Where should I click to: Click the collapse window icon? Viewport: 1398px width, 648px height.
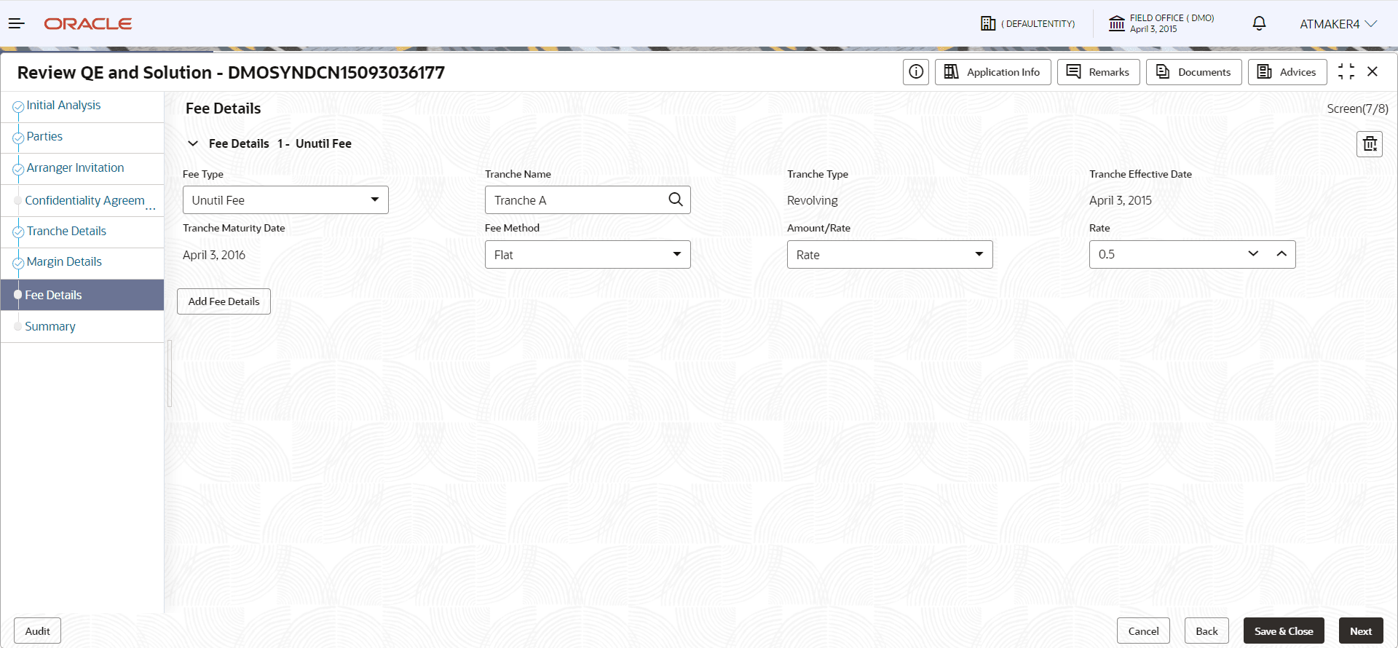pyautogui.click(x=1346, y=71)
